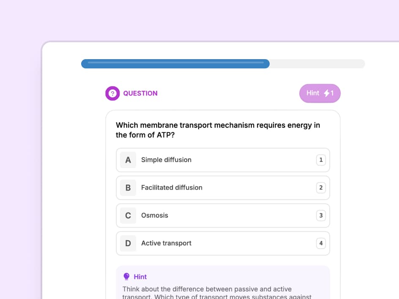Pick the "Osmosis" answer text
Viewport: 399px width, 299px height.
pos(155,216)
